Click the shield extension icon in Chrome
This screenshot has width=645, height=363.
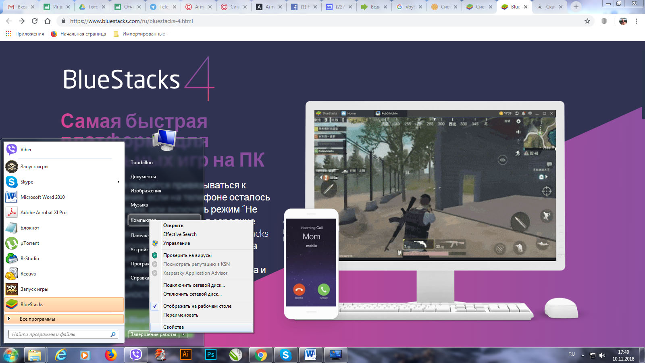coord(604,21)
